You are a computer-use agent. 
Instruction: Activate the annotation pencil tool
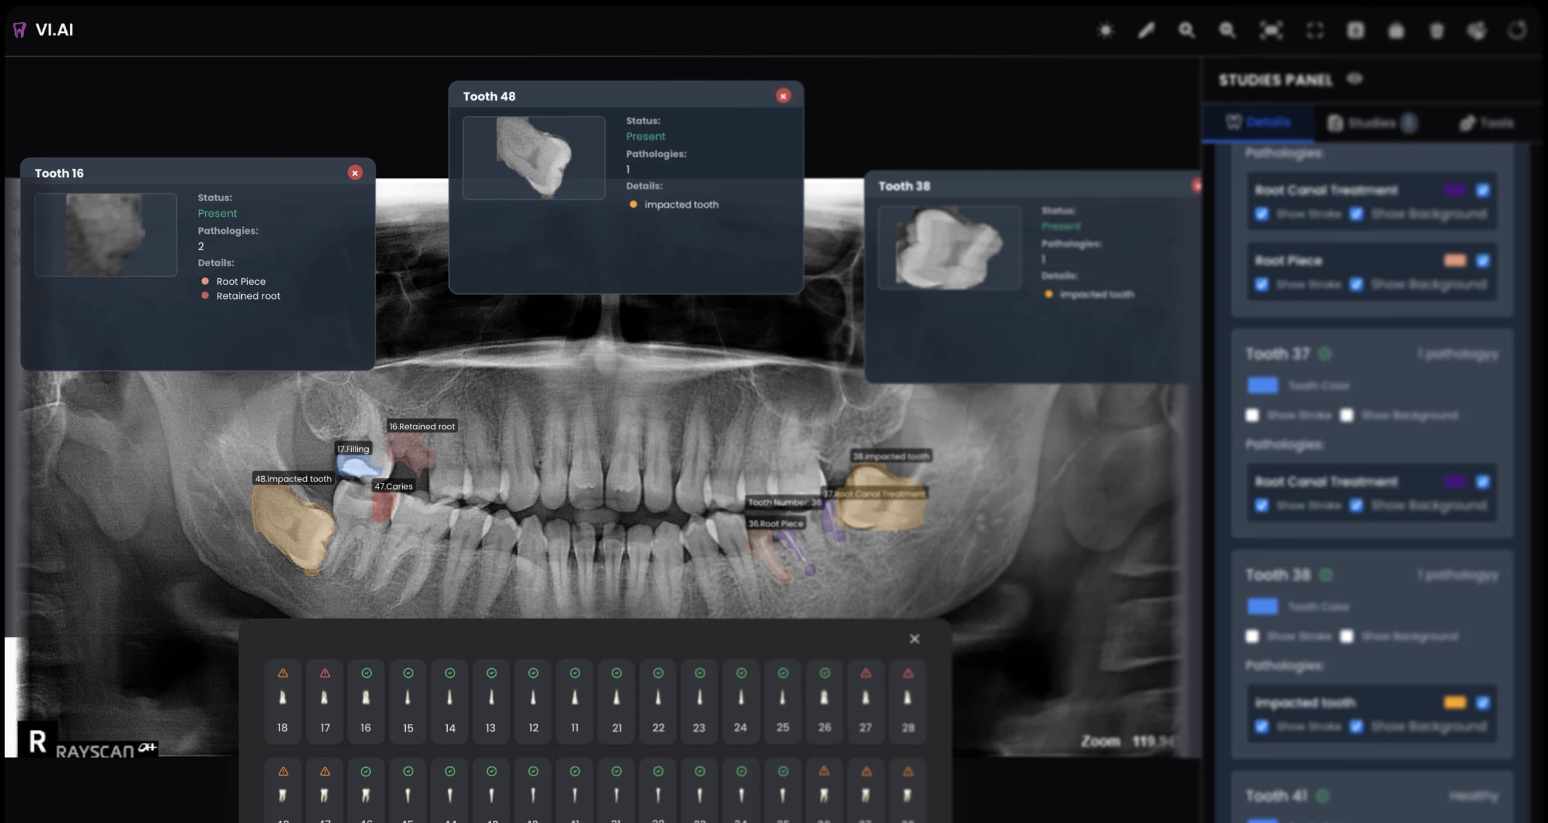[1146, 30]
